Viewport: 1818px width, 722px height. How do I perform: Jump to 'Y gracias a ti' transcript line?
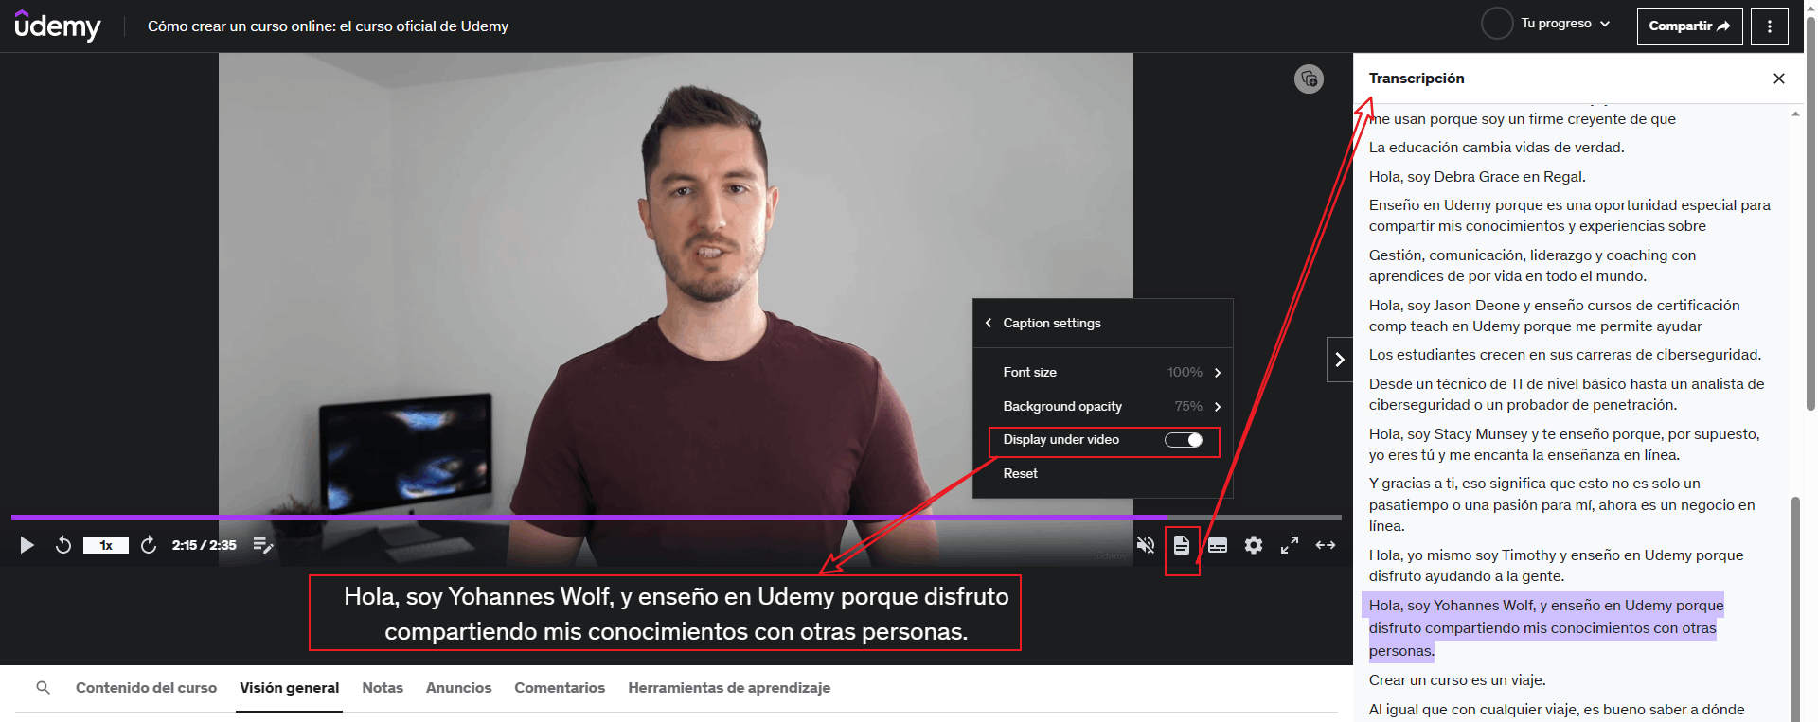tap(1562, 504)
